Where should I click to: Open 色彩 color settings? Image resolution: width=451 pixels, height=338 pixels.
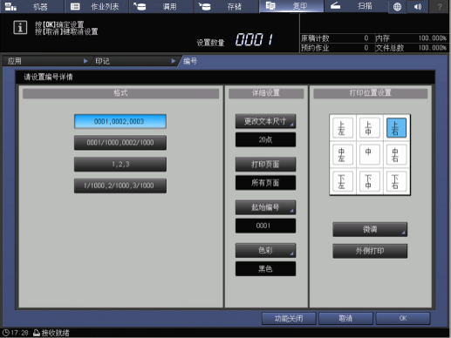[x=265, y=250]
